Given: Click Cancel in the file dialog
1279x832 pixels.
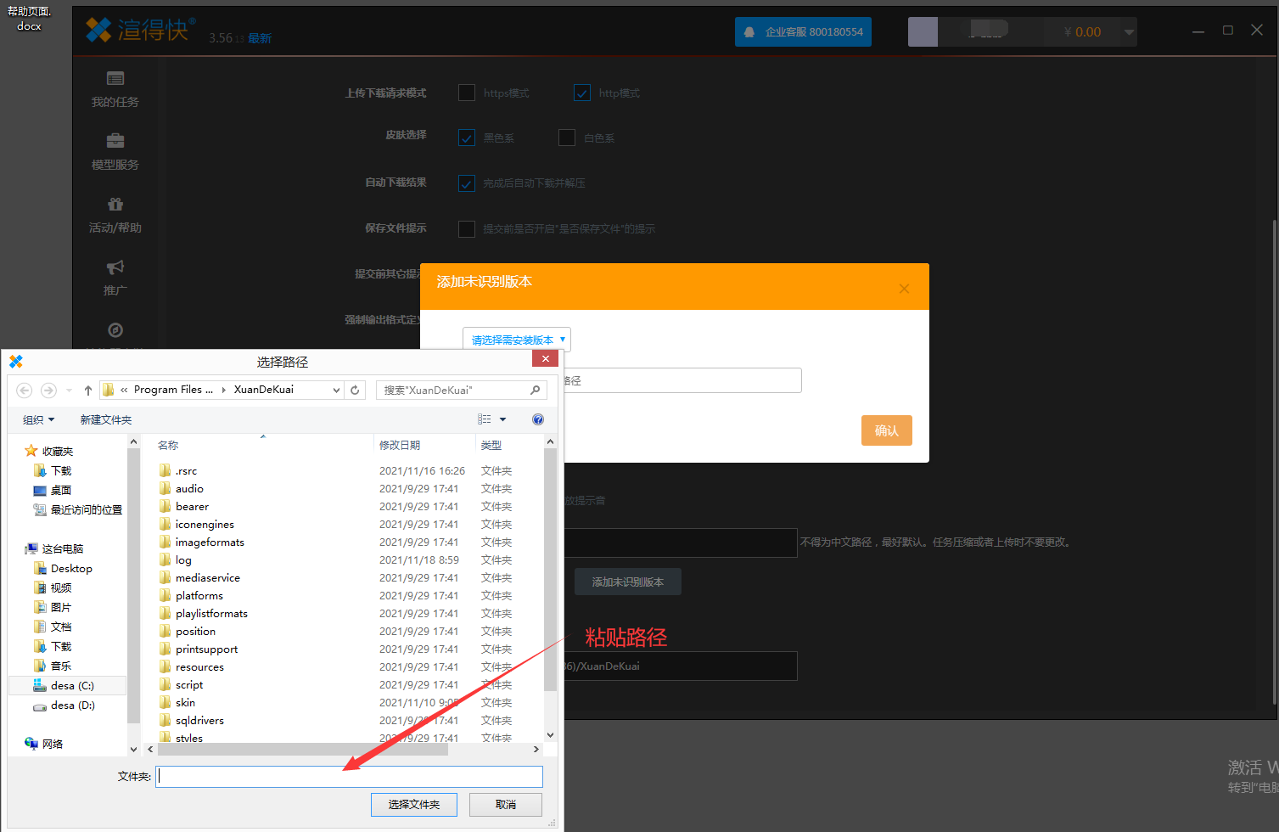Looking at the screenshot, I should (506, 804).
